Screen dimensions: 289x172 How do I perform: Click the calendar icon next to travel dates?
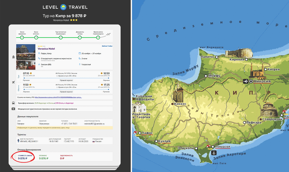tap(79, 54)
